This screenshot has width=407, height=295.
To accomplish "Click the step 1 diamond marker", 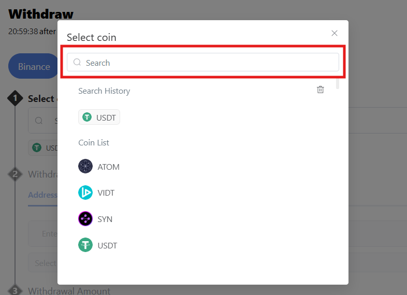I will [x=15, y=98].
